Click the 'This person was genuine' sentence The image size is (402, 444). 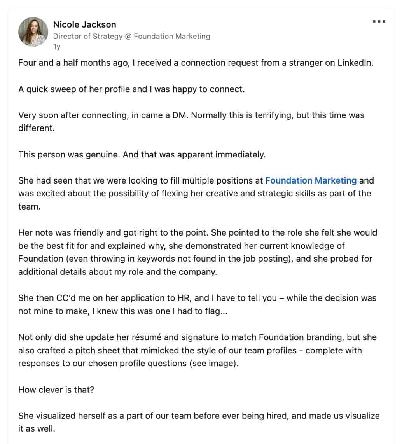pos(142,154)
